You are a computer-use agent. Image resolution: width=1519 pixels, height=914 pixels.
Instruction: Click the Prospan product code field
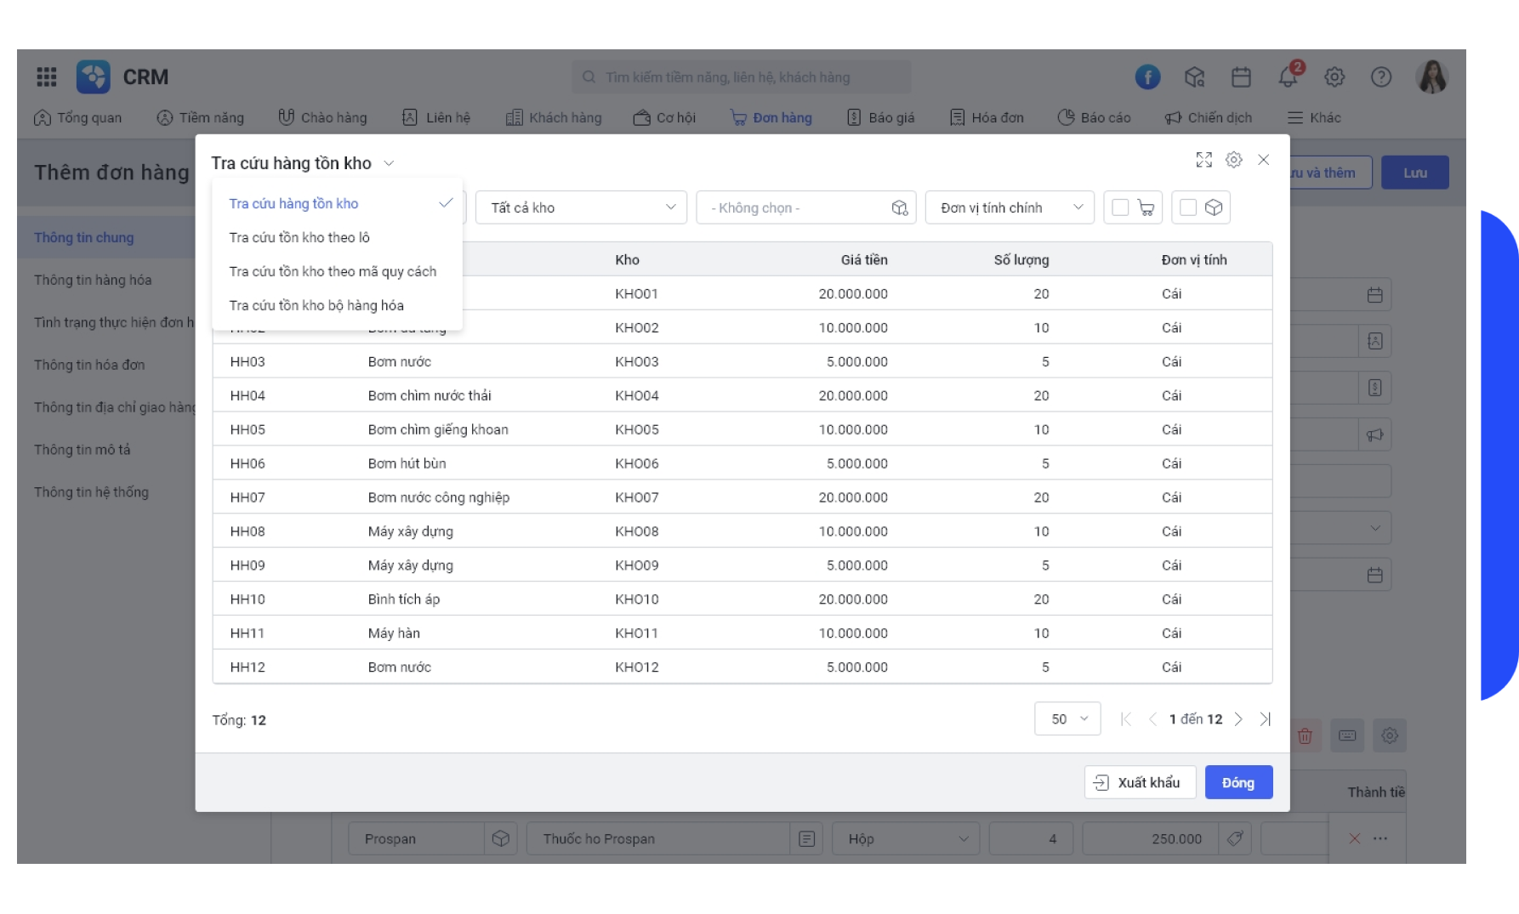click(x=416, y=839)
